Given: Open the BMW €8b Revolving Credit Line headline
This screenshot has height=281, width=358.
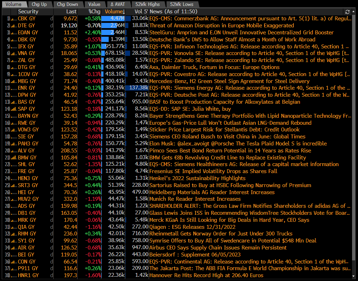Looking at the screenshot, I should point(228,157).
